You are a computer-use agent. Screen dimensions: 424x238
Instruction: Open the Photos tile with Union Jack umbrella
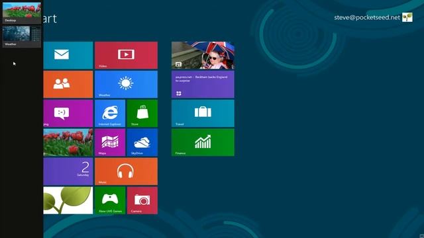203,56
